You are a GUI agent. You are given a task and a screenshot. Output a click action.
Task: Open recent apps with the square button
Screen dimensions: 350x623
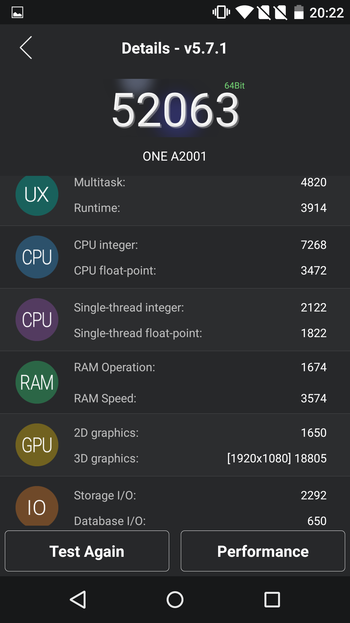pos(272,598)
